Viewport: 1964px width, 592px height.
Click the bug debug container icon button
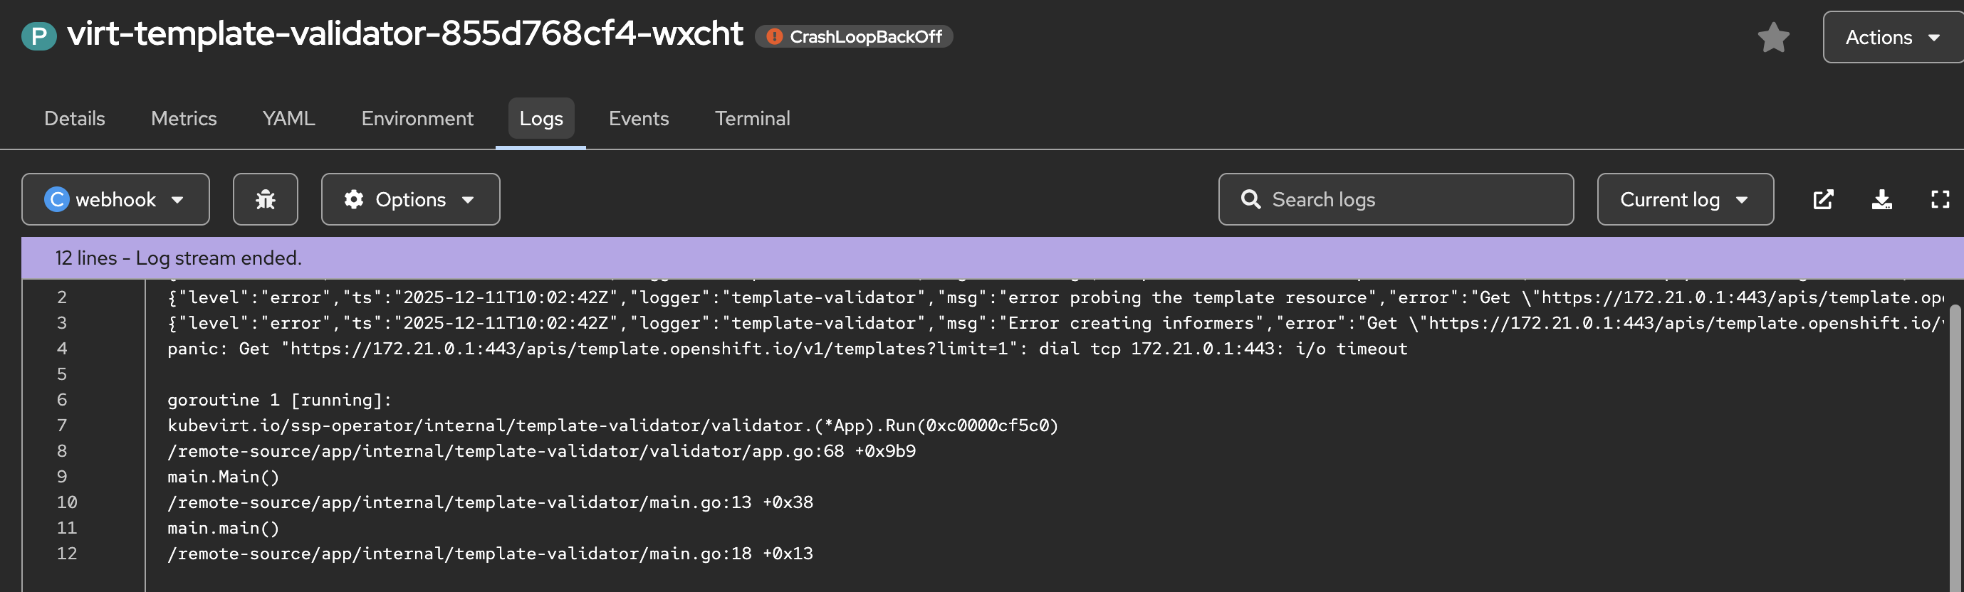tap(265, 200)
